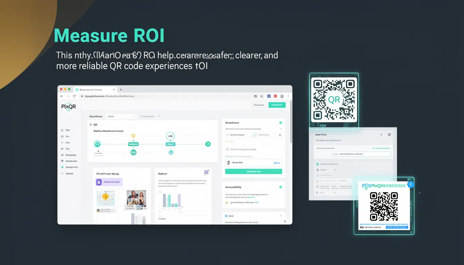Reload the page with the refresh icon
Viewport: 464px width, 265px height.
point(74,96)
